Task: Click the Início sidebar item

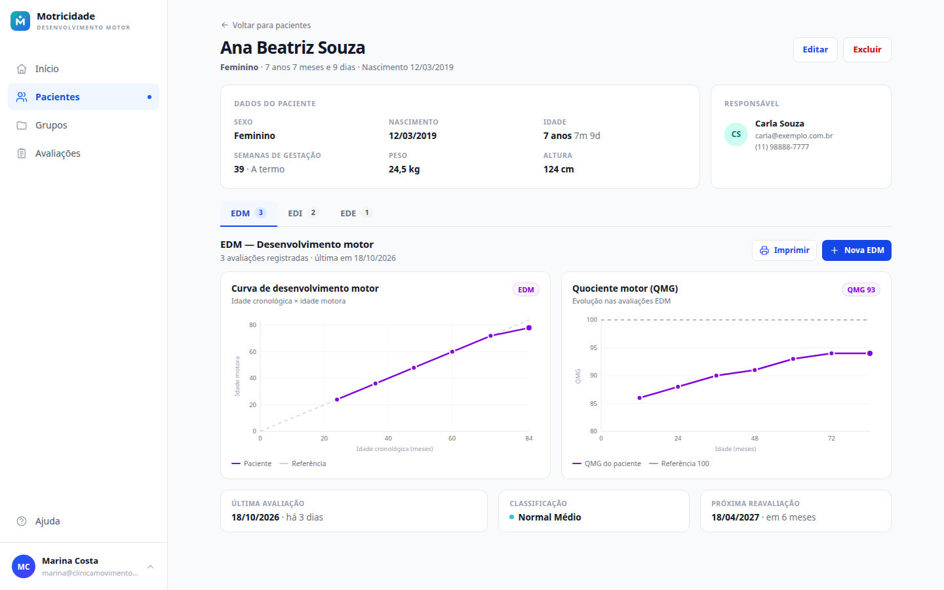Action: [x=83, y=69]
